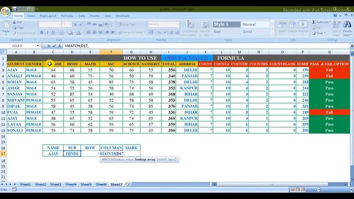Click the Increase Font Size icon

pos(75,24)
